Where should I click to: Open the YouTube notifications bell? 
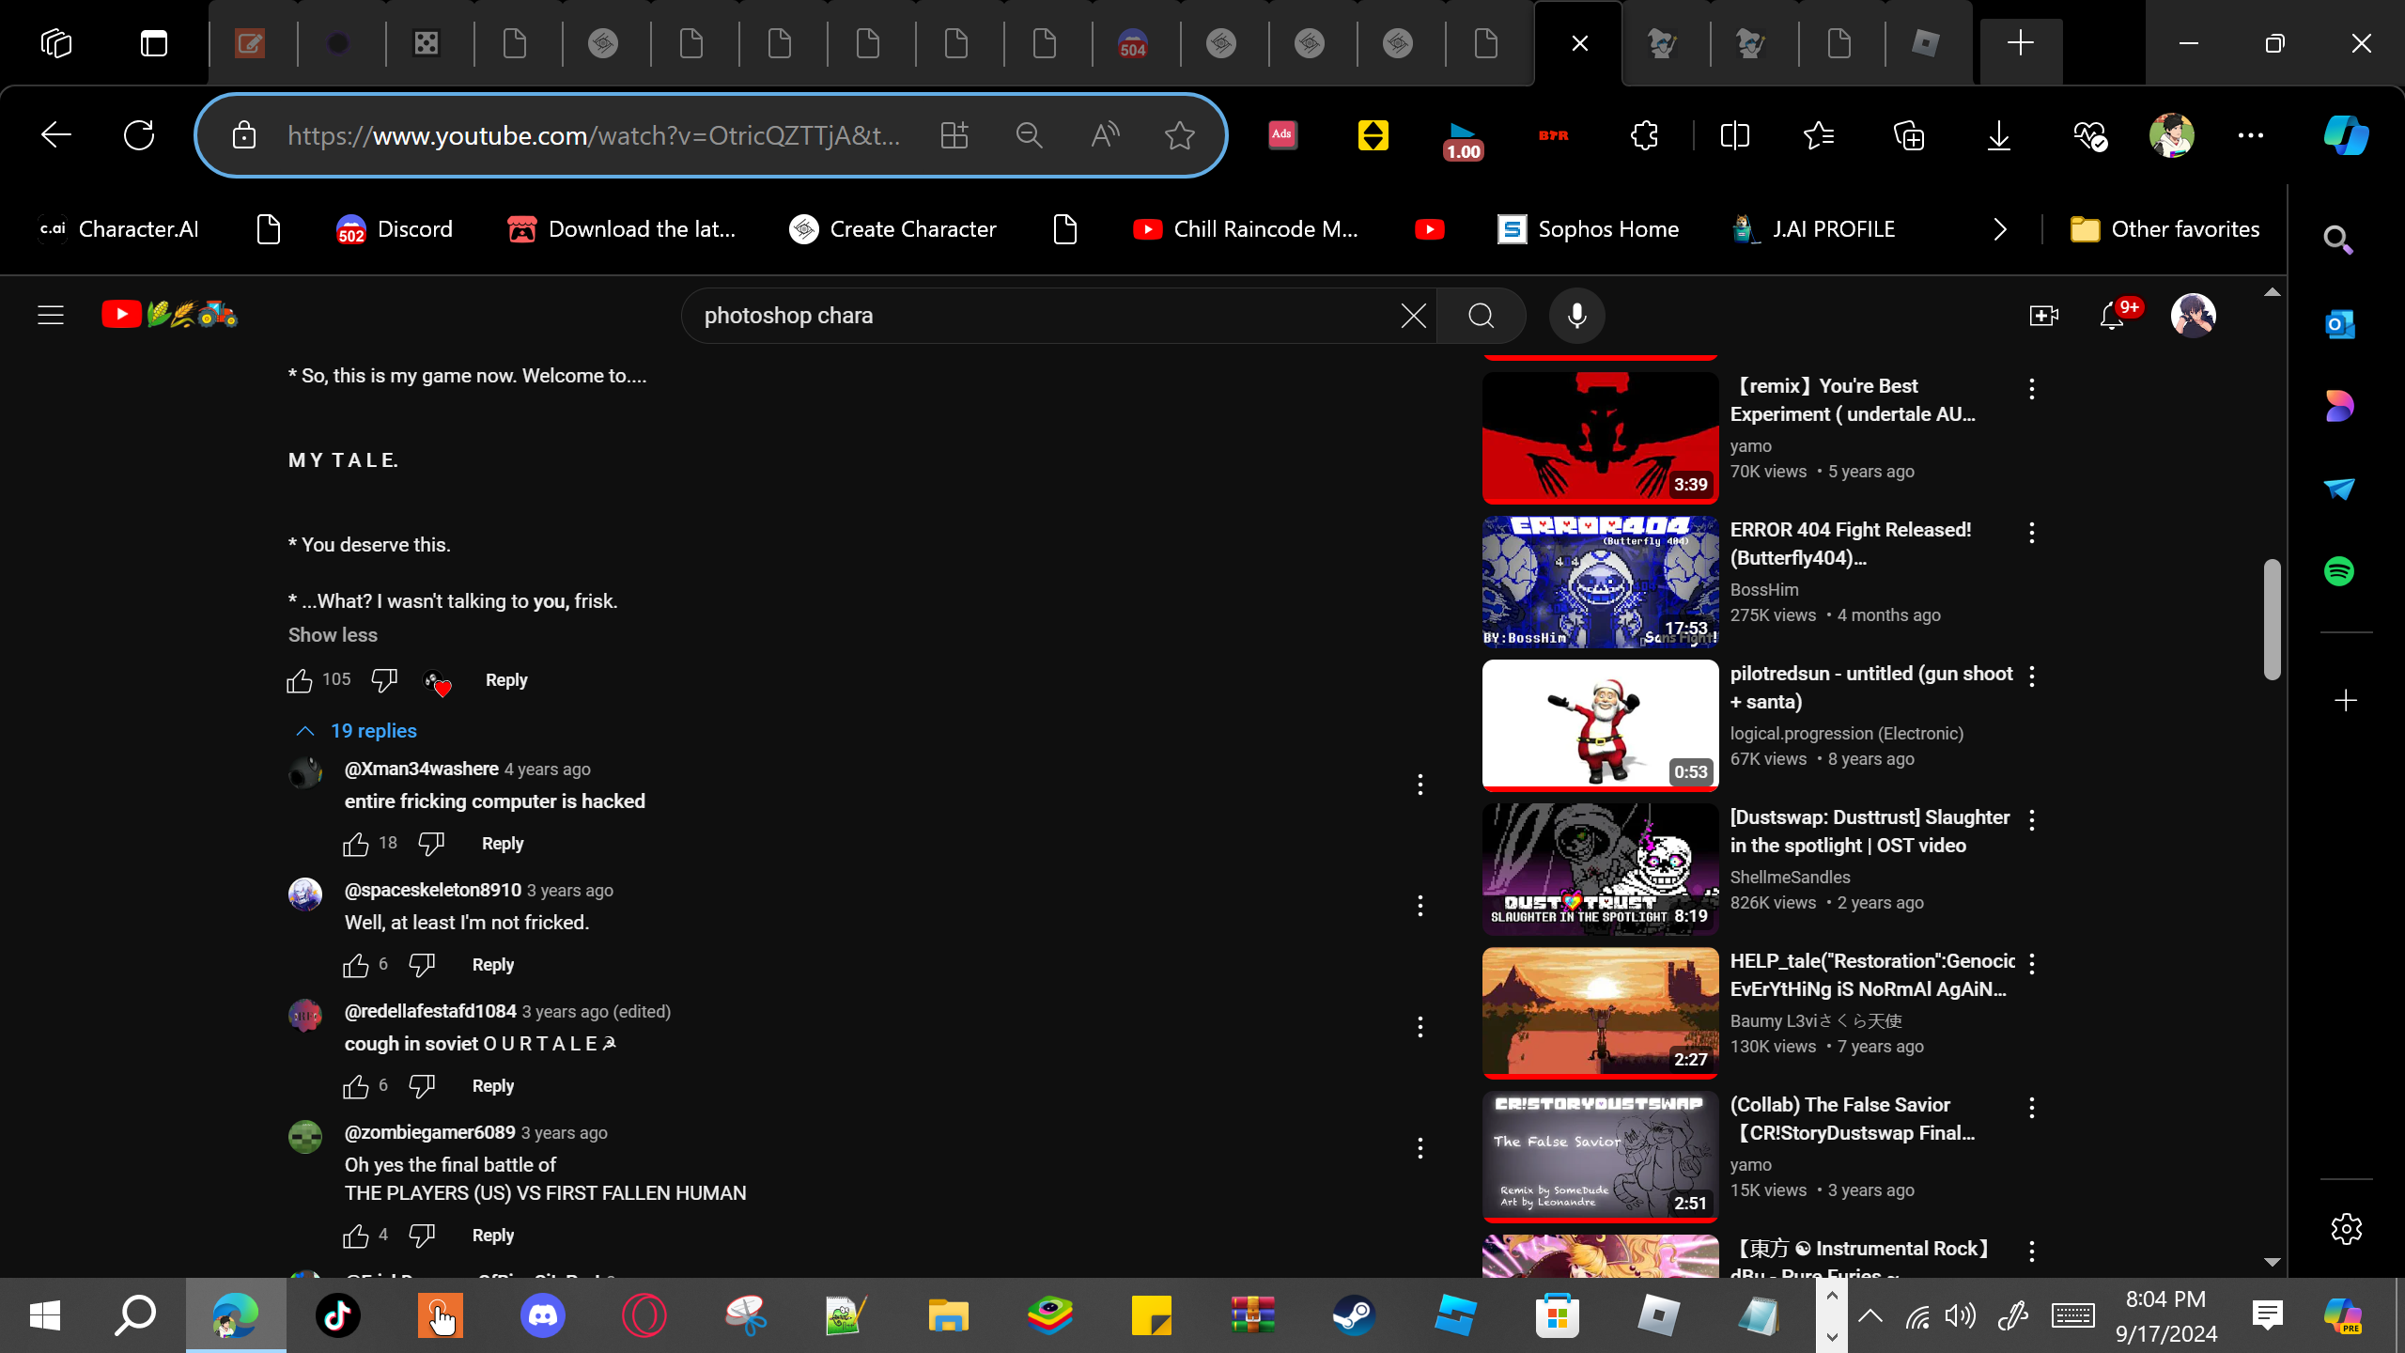tap(2112, 316)
